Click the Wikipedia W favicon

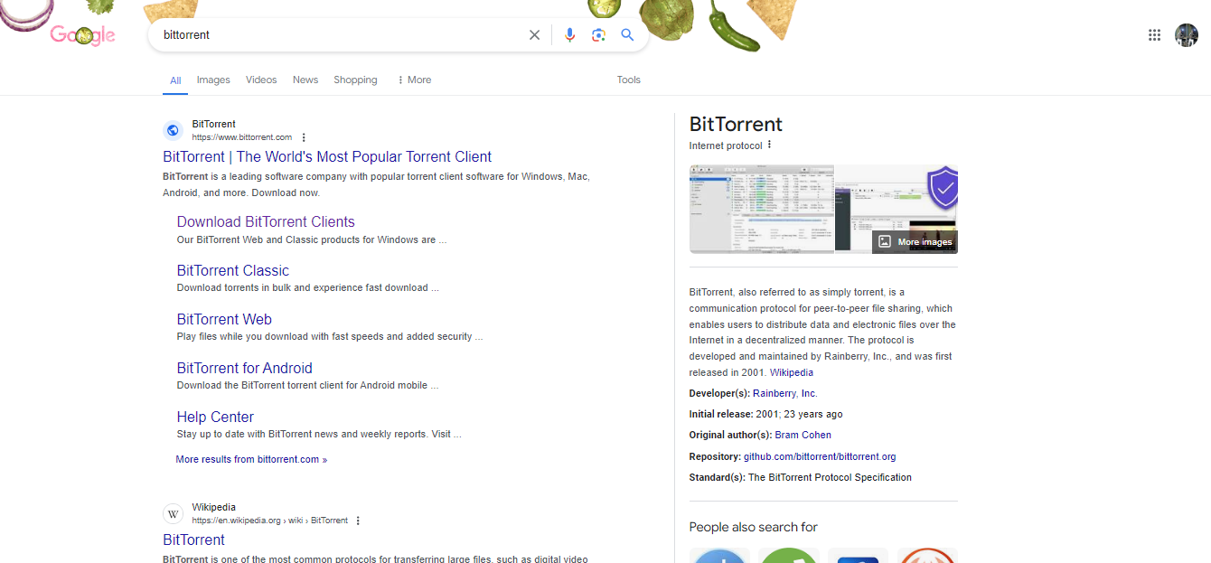(173, 514)
